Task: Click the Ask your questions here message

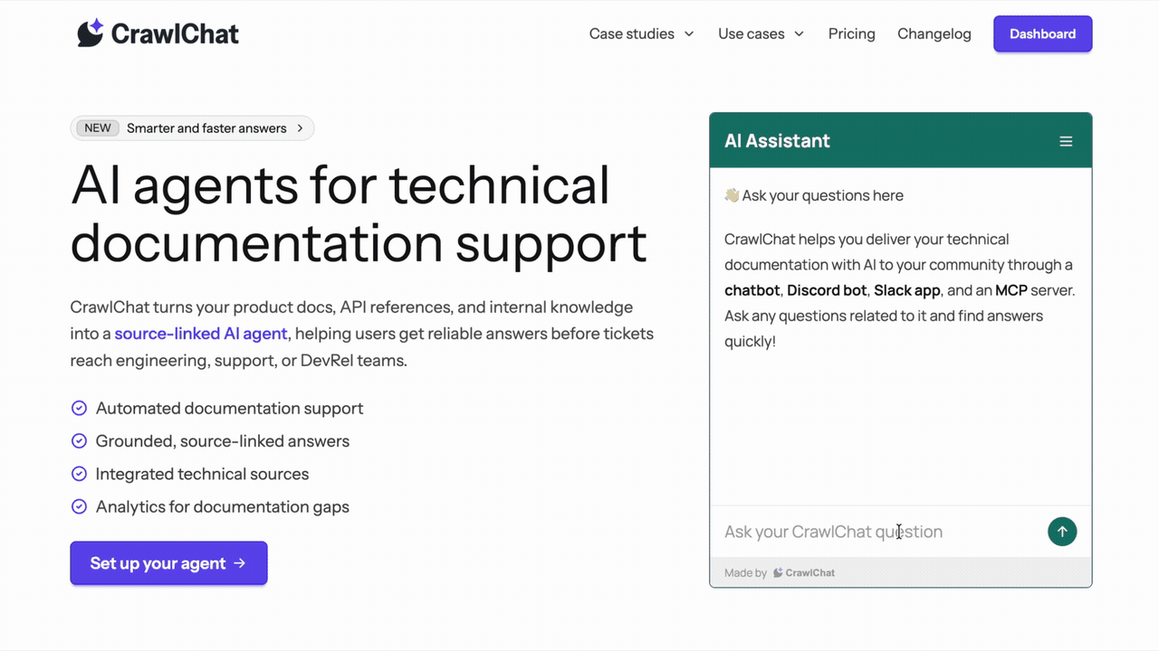Action: tap(814, 195)
